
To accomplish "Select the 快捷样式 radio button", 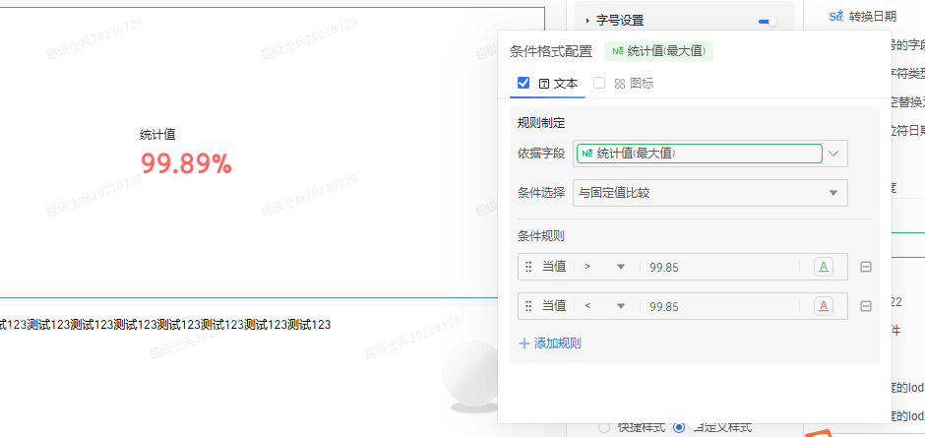I will pos(605,427).
